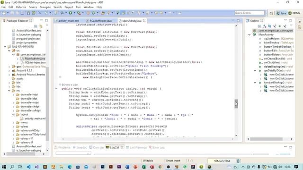The width and height of the screenshot is (303, 170).
Task: Toggle Hide Static Members in Outline
Action: (275, 26)
